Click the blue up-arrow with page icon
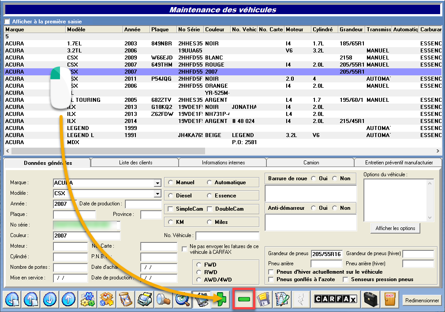 click(30, 299)
